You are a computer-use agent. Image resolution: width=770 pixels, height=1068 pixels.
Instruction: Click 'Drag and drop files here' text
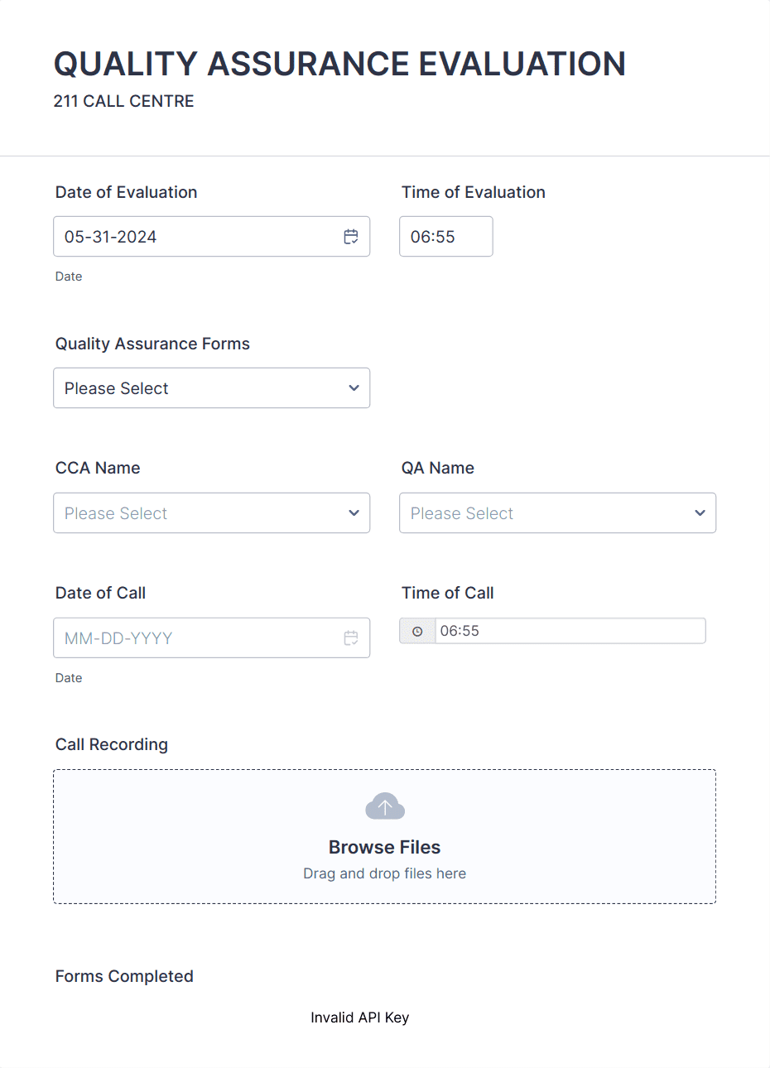pos(384,873)
